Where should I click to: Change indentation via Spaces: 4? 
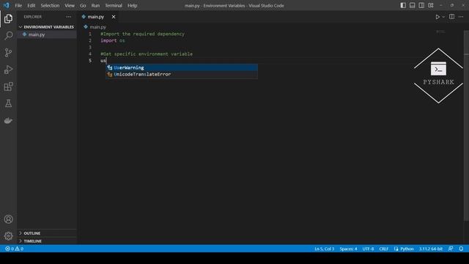(x=348, y=249)
